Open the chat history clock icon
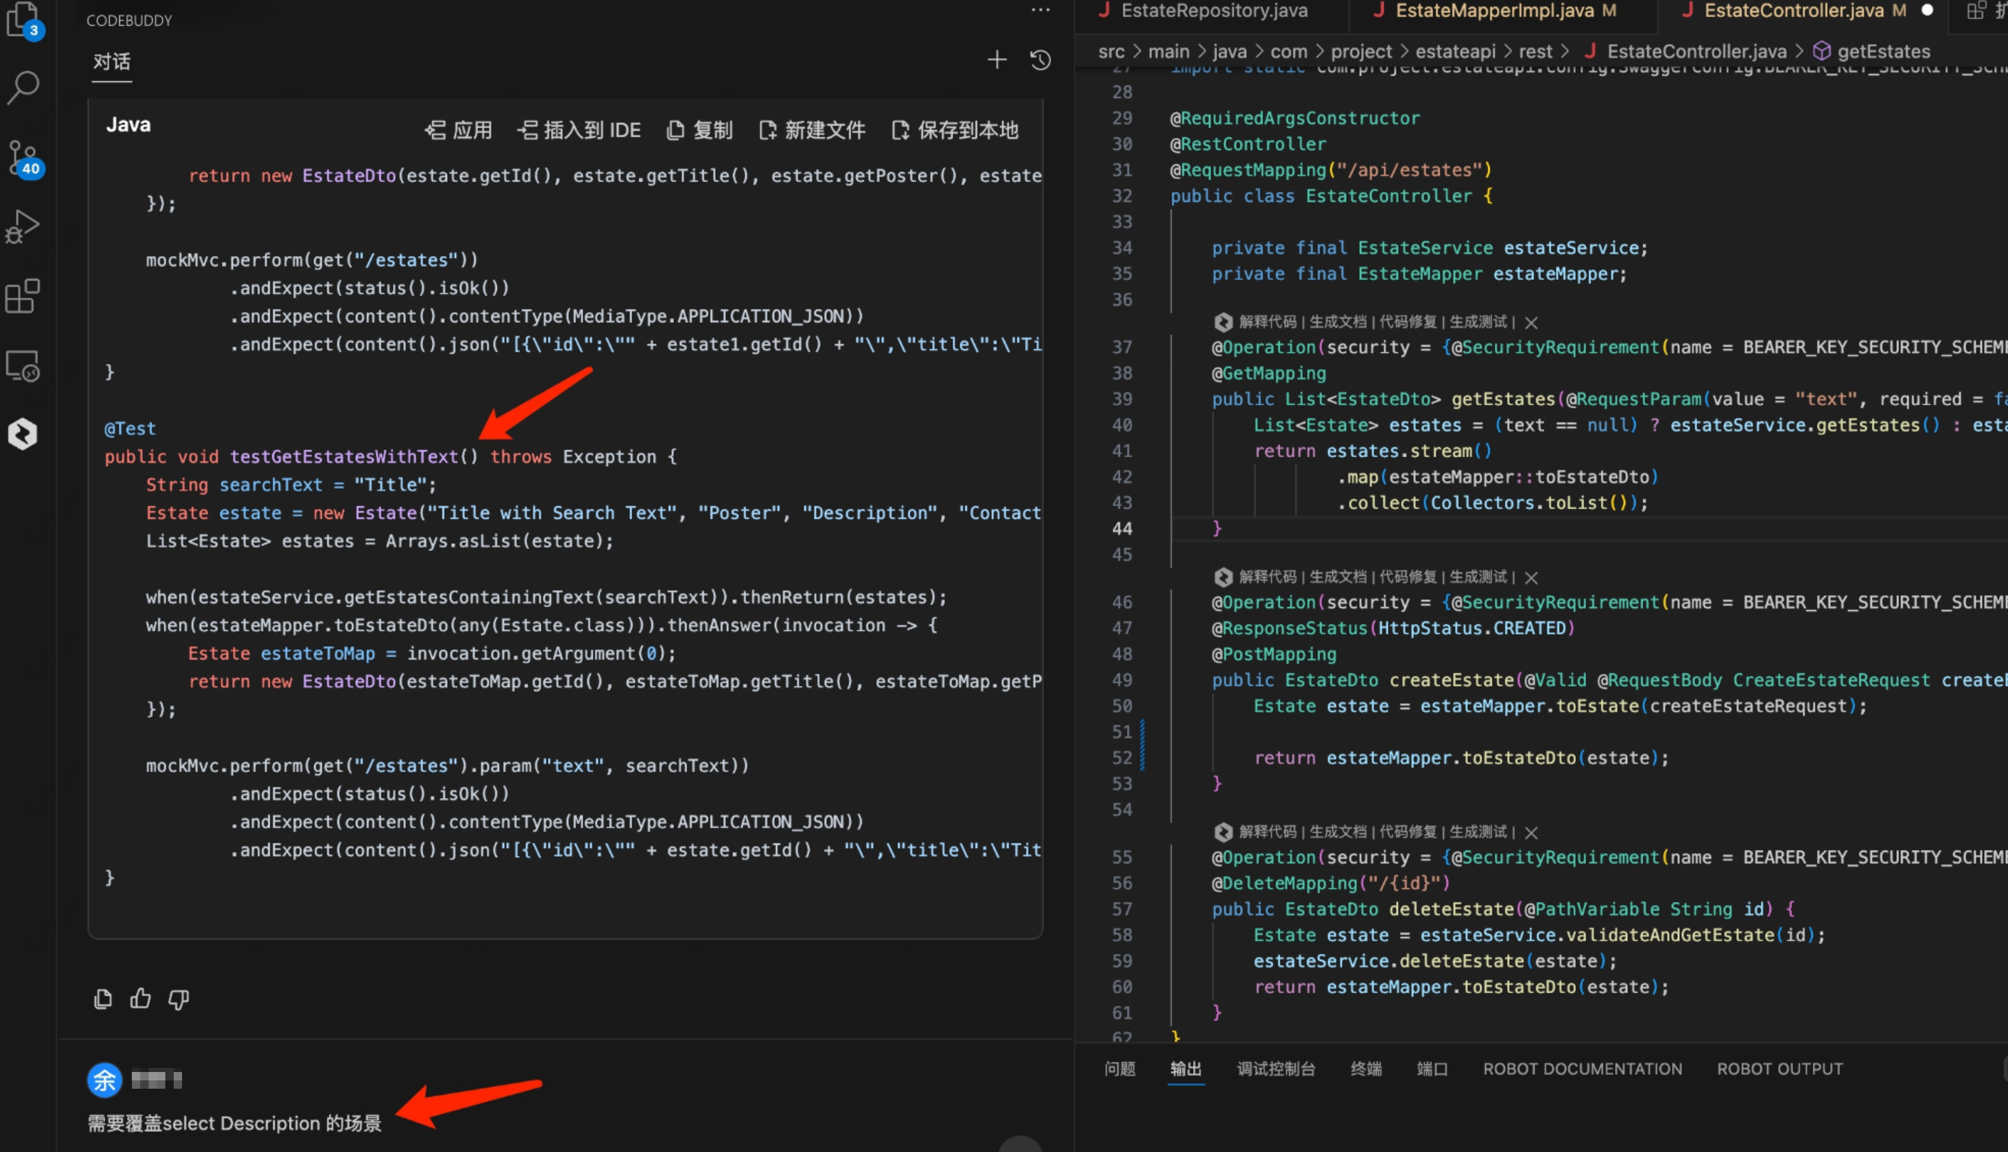Viewport: 2008px width, 1152px height. (x=1040, y=60)
